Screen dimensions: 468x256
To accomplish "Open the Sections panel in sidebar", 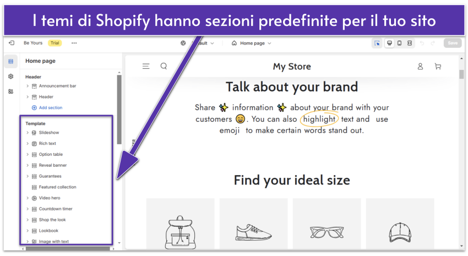I will [10, 61].
